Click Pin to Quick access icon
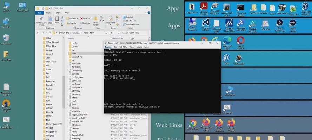 (x=41, y=21)
